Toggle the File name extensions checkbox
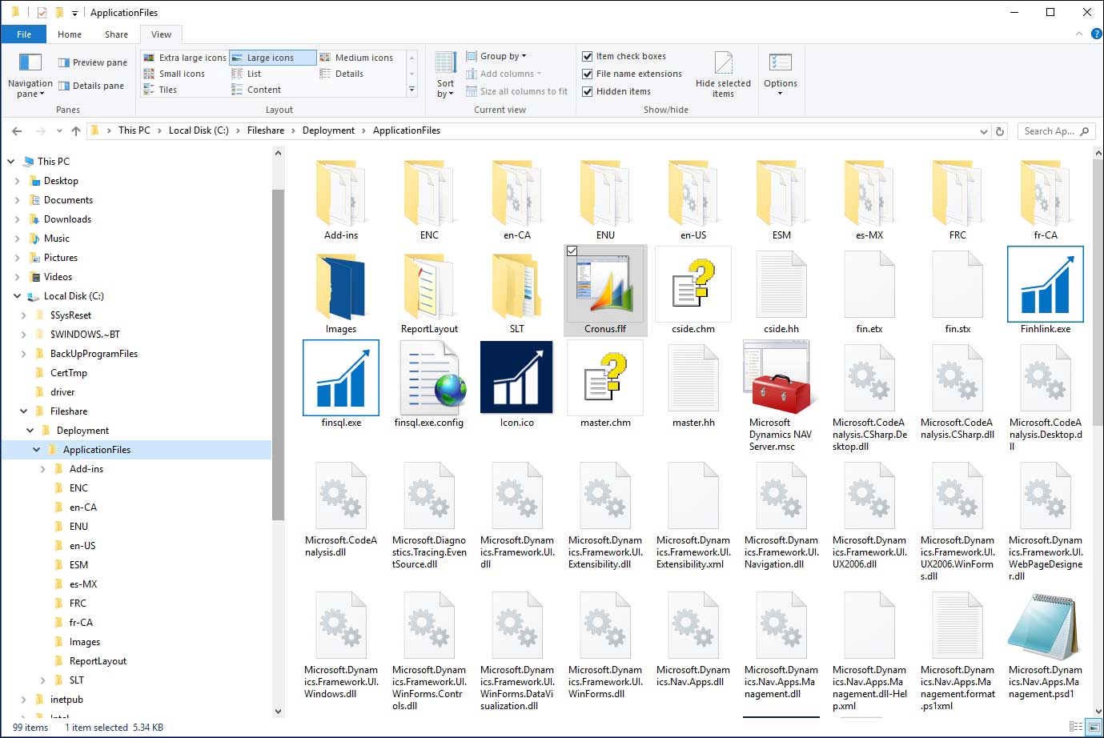1104x738 pixels. (588, 74)
